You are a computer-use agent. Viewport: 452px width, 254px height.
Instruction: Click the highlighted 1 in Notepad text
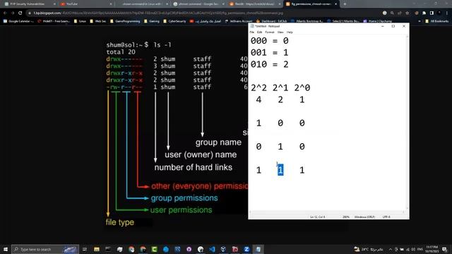280,170
